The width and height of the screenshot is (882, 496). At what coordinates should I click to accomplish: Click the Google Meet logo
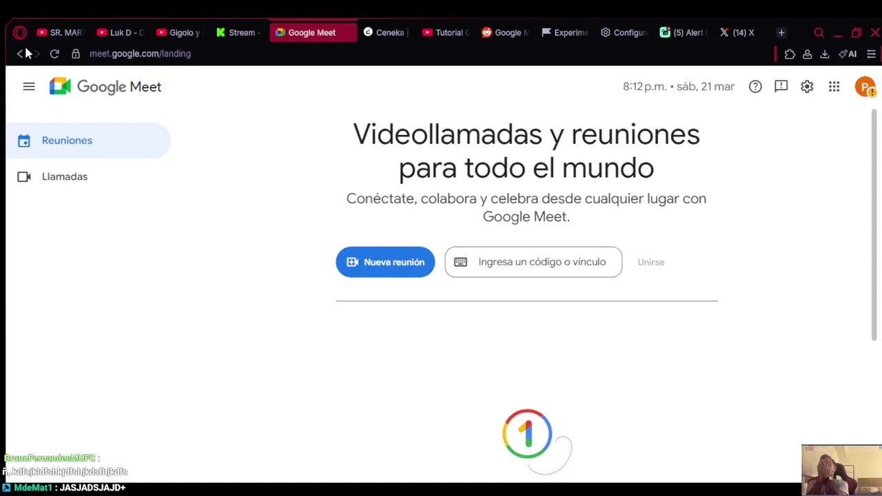(105, 87)
